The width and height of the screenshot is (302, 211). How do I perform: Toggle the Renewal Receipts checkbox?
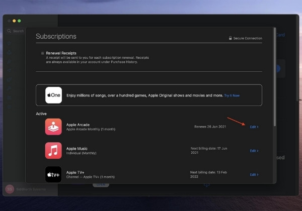[42, 53]
